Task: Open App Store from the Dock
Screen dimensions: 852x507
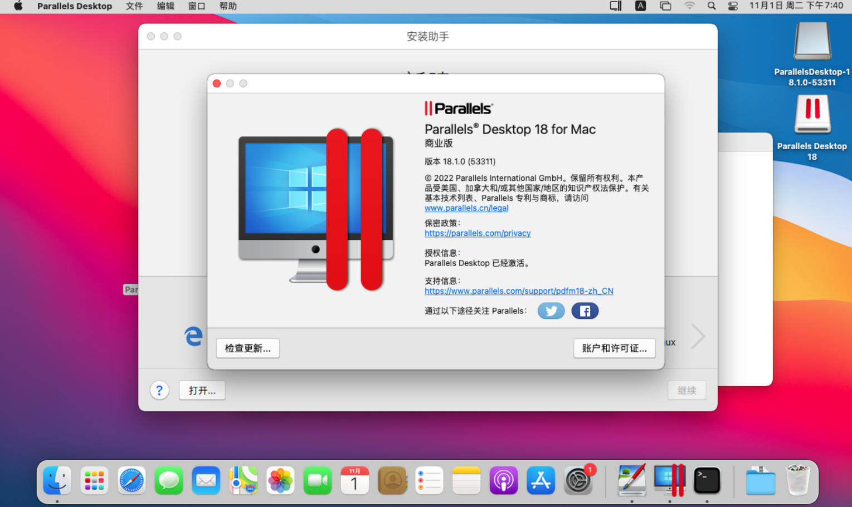Action: click(541, 480)
